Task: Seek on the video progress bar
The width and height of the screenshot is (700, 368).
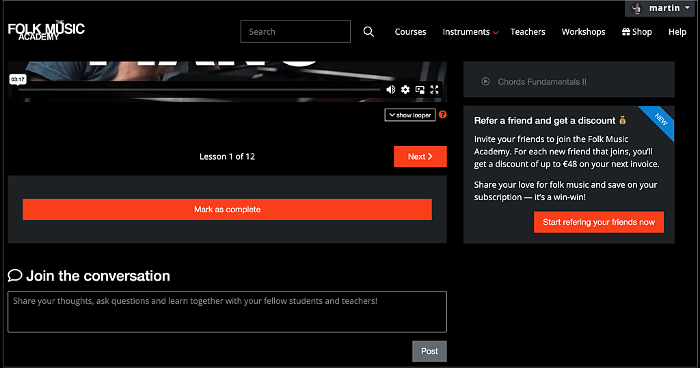Action: (198, 89)
